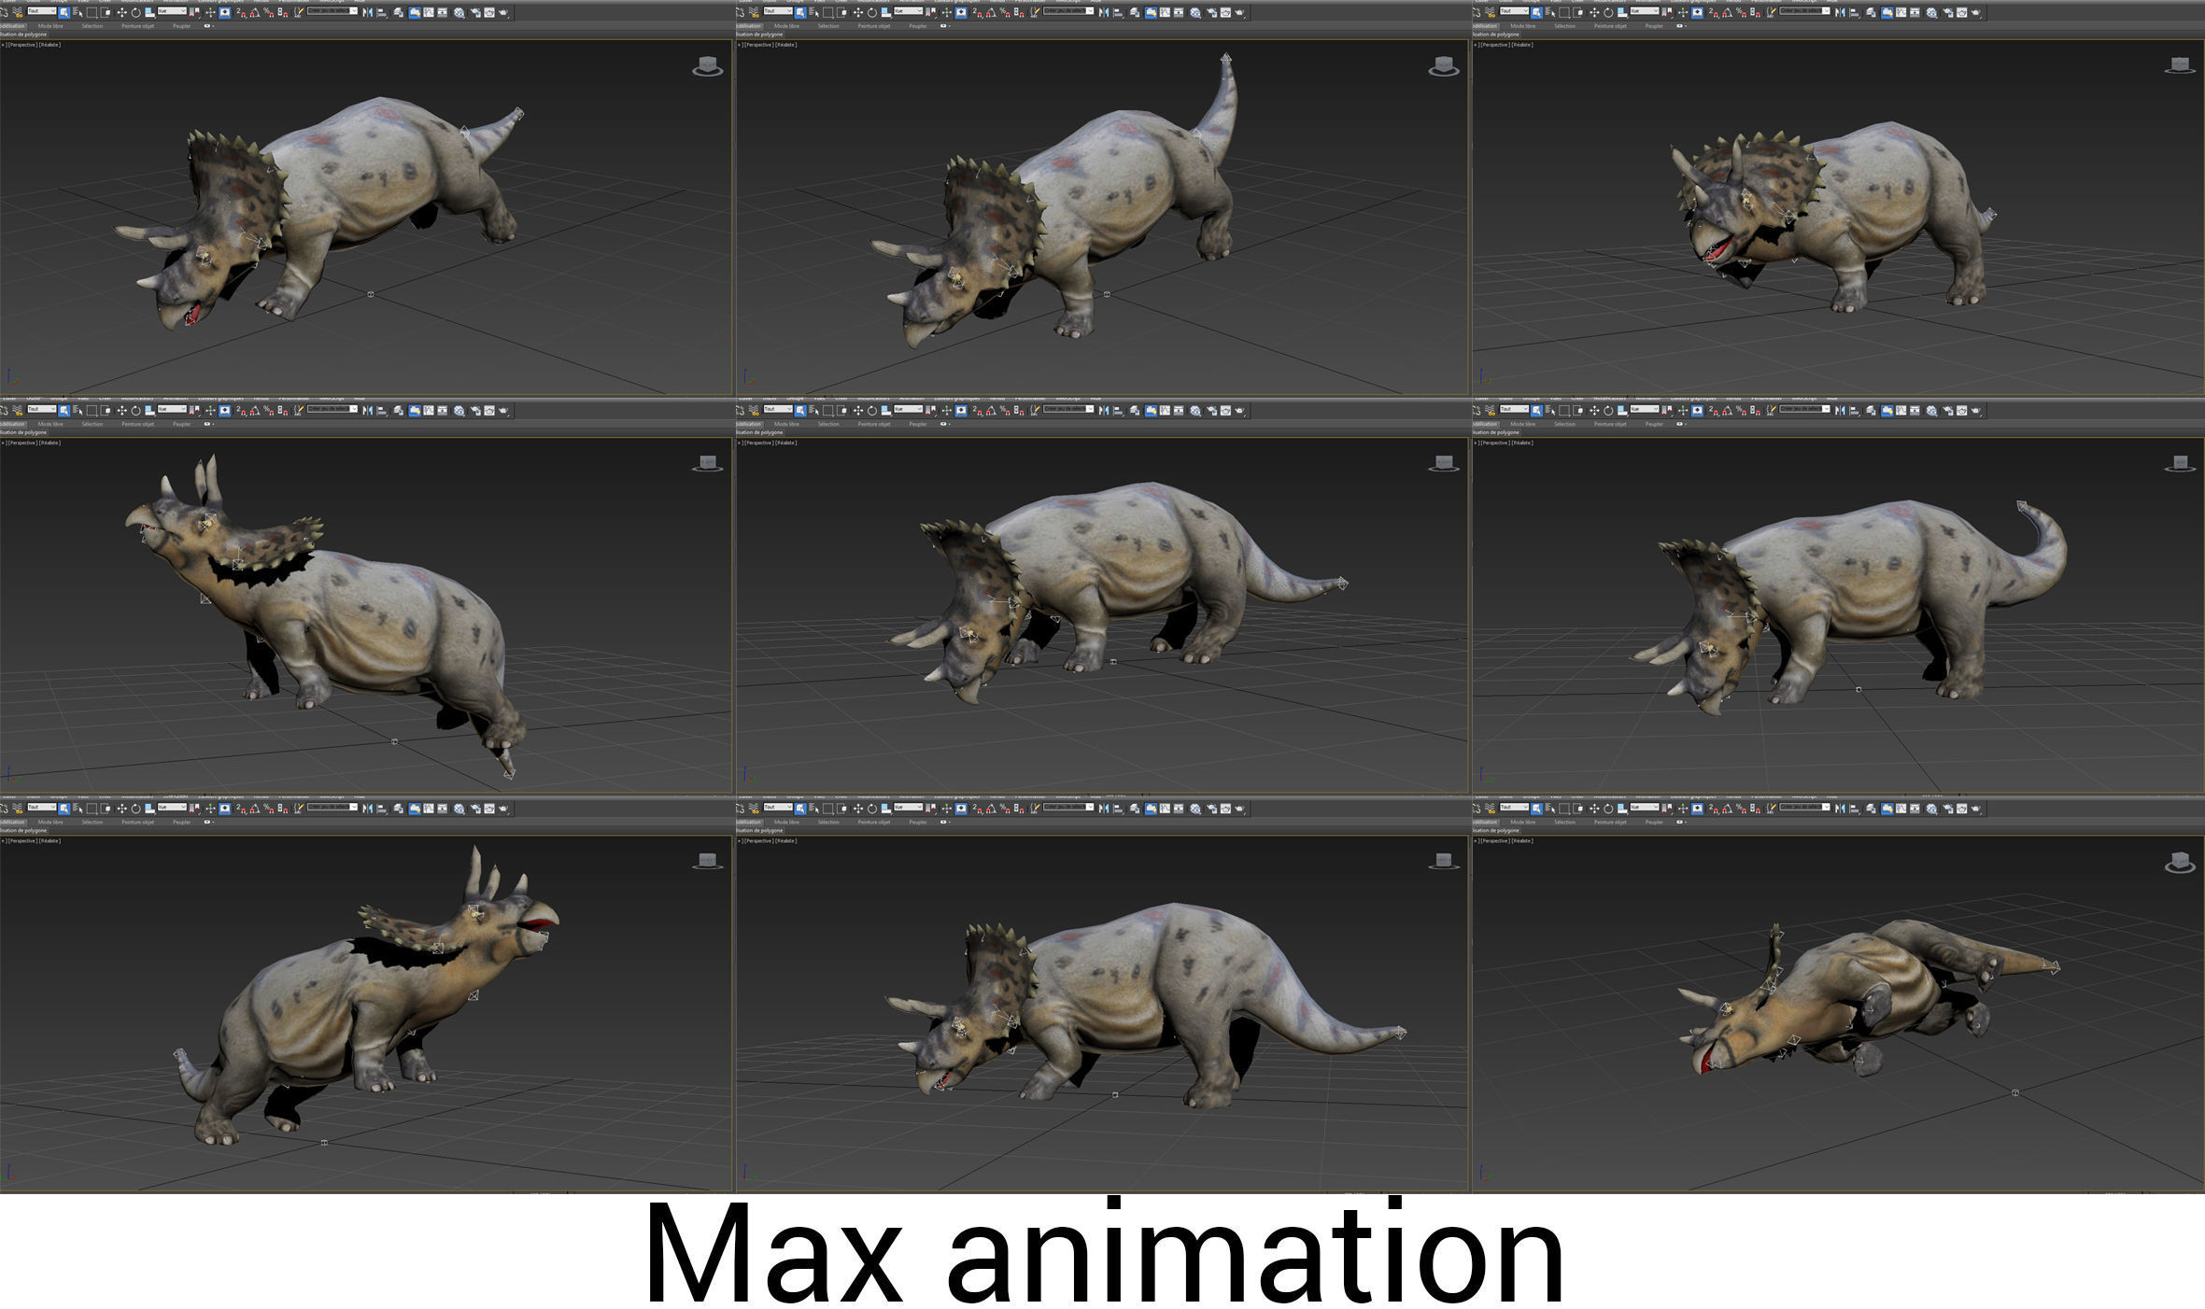This screenshot has height=1309, width=2205.
Task: Open 'Sélection' ribbon tab in middle-left screenshot
Action: click(92, 424)
